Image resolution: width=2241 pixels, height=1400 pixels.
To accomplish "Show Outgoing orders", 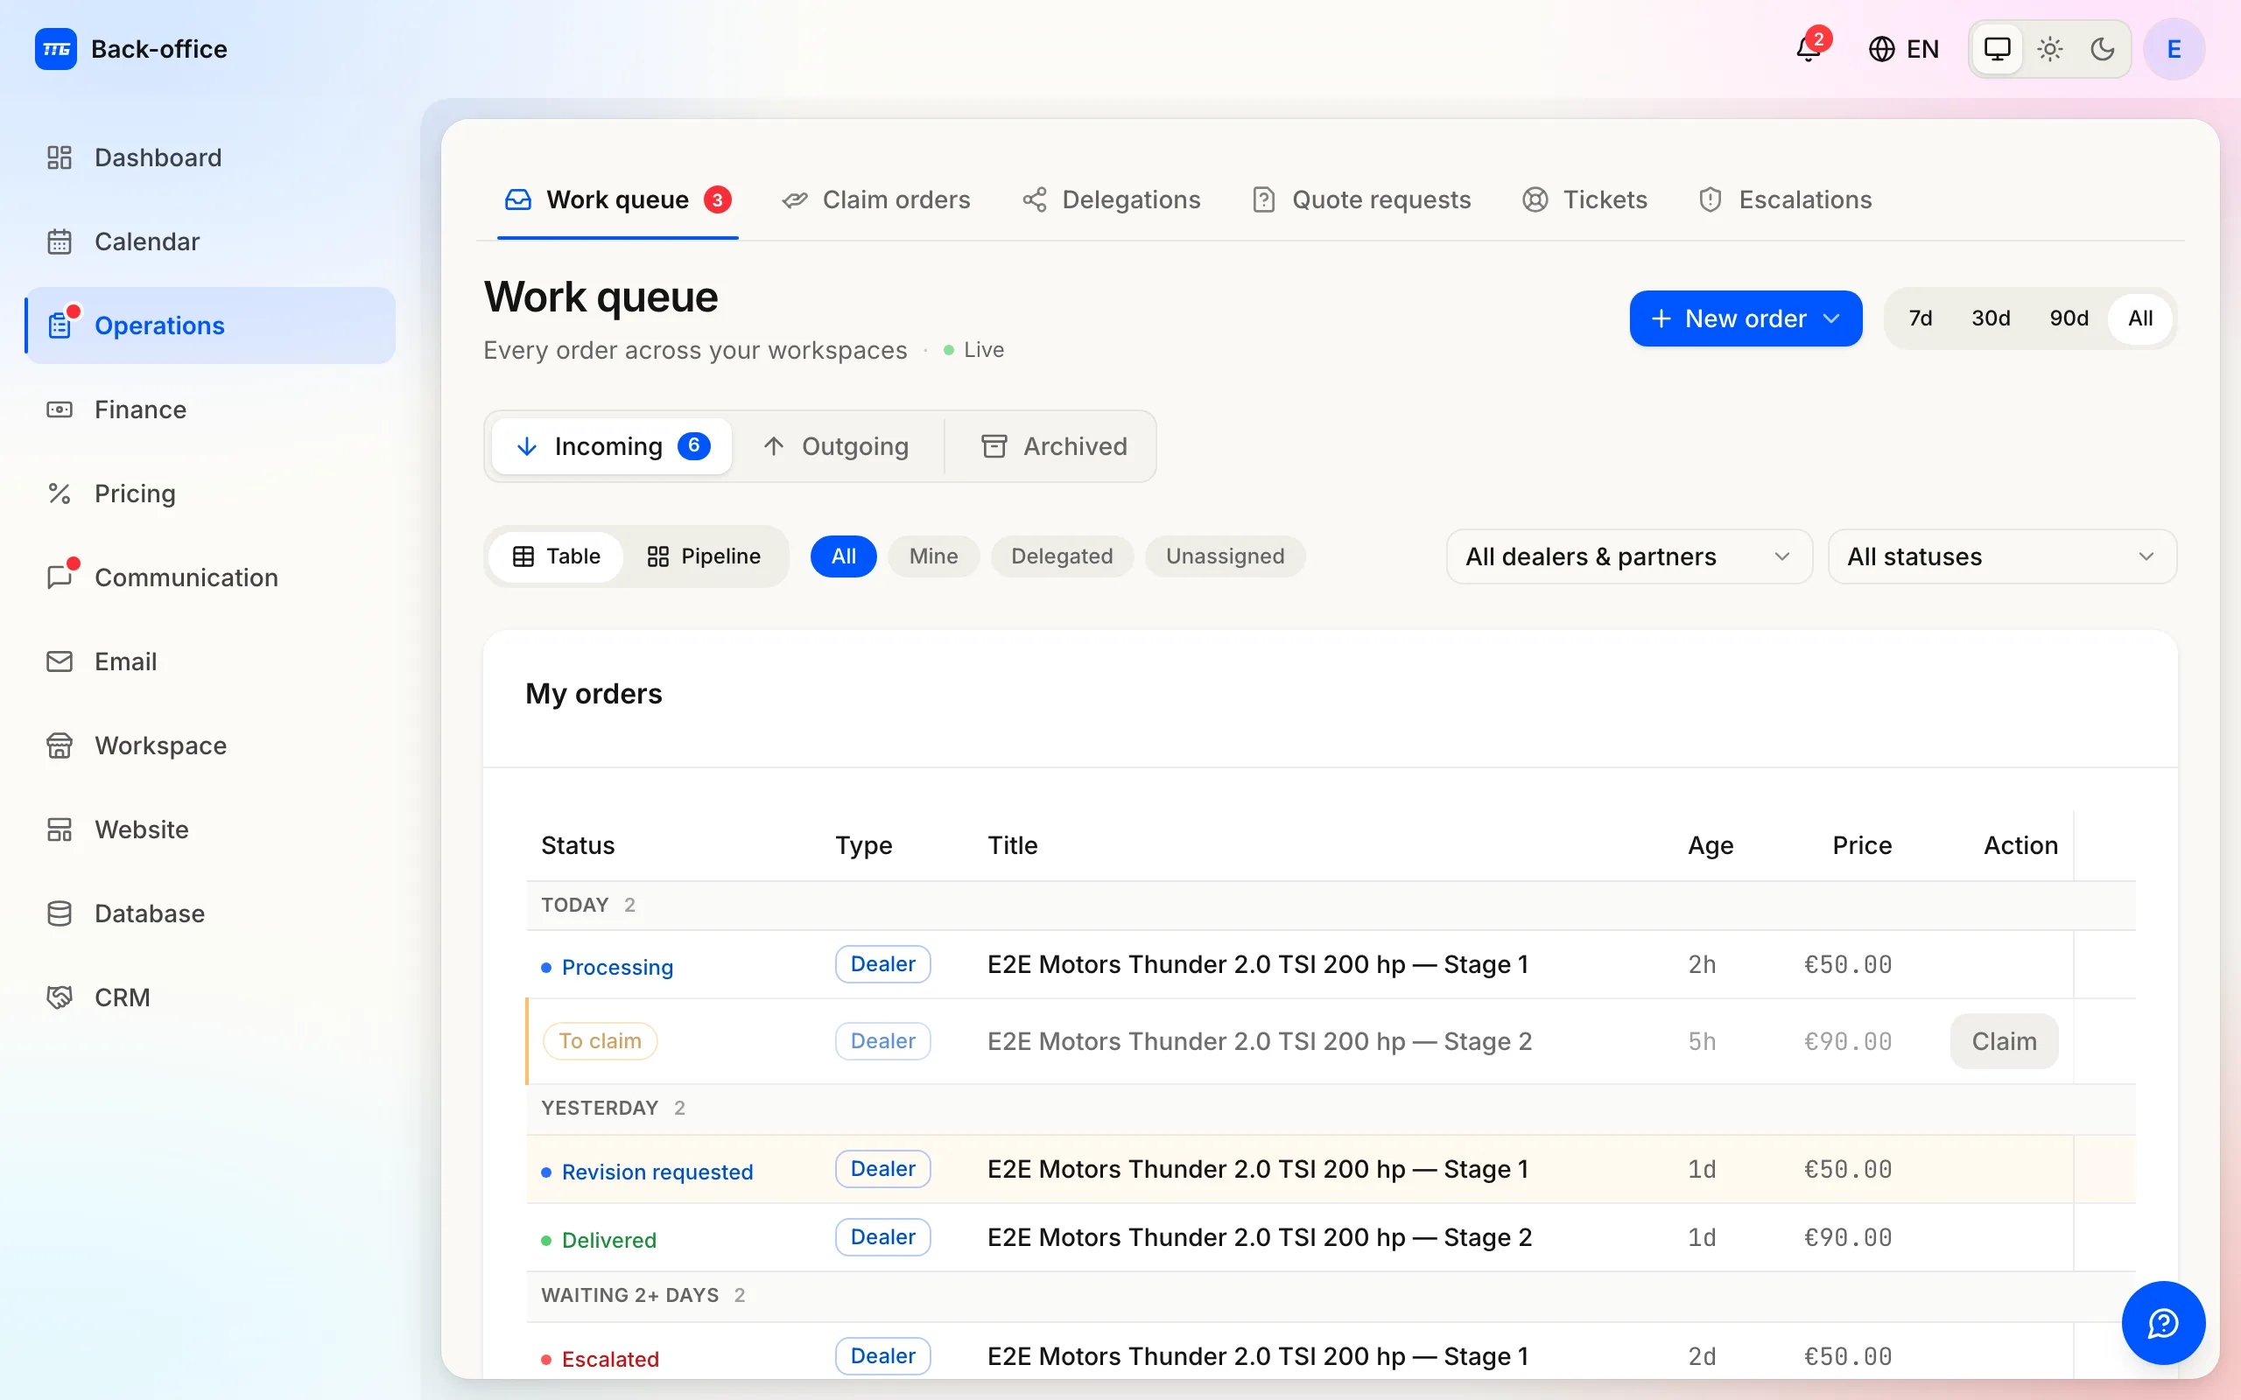I will [837, 446].
